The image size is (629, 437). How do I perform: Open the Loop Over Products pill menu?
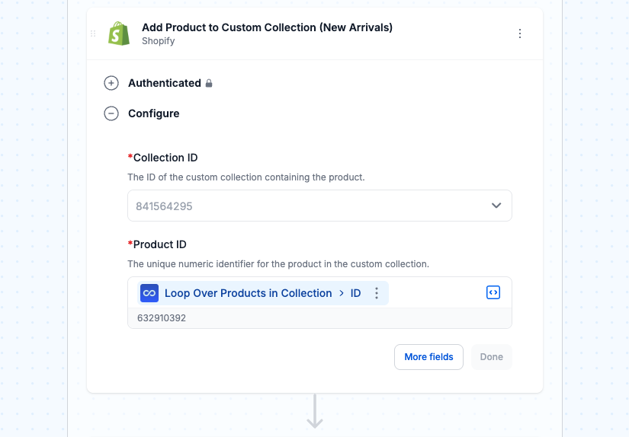377,293
